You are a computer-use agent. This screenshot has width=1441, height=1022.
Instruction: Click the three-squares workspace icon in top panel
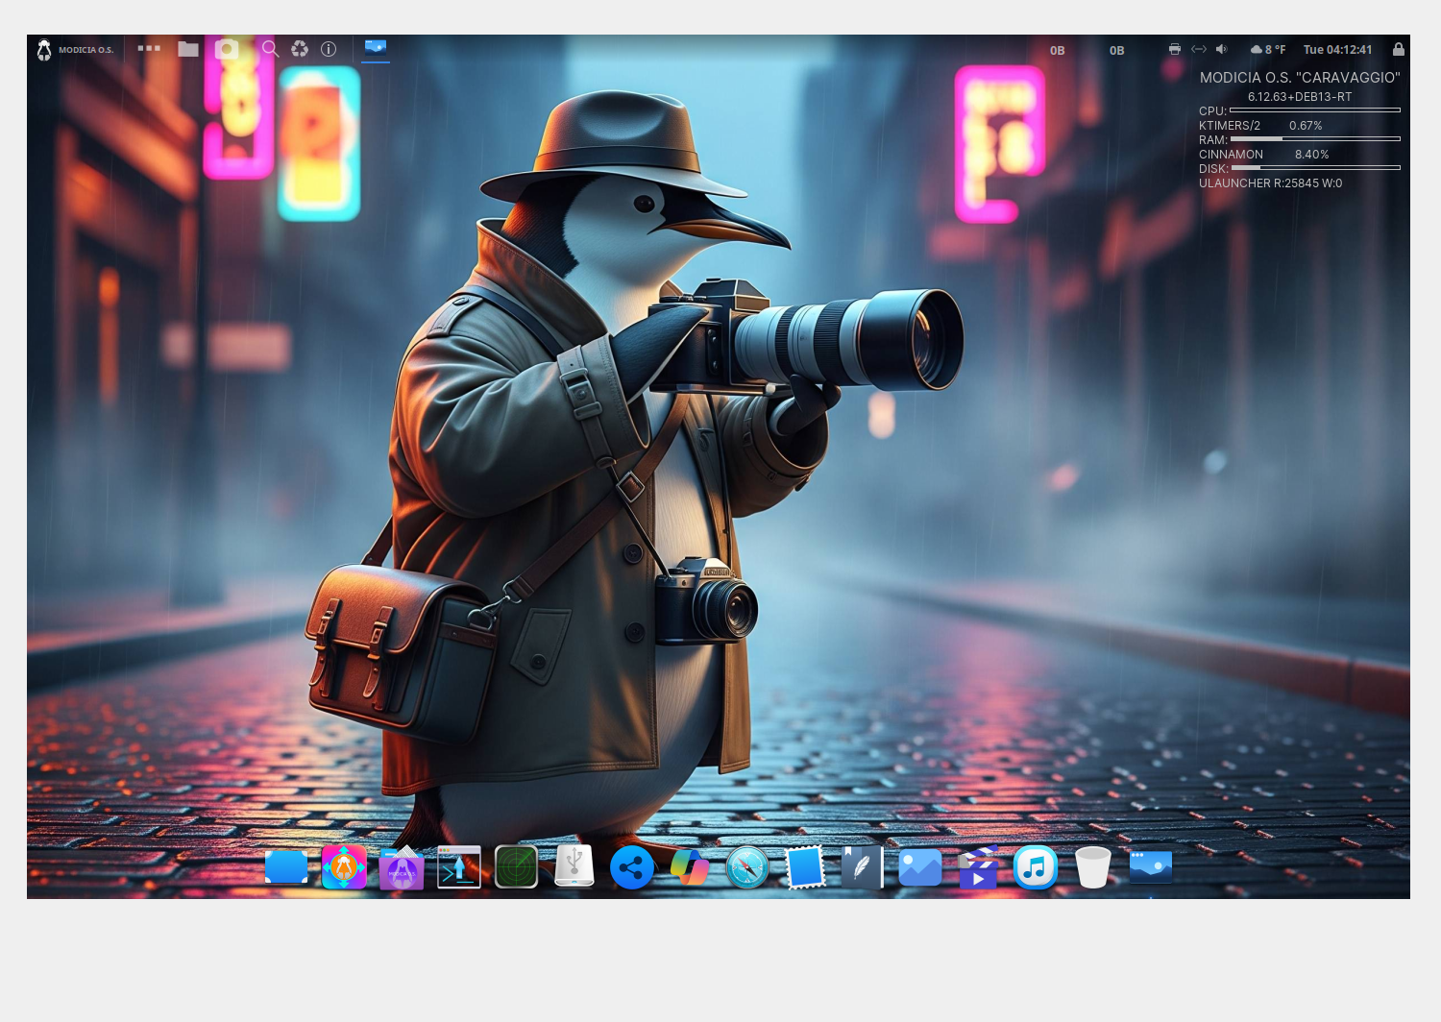[x=149, y=48]
